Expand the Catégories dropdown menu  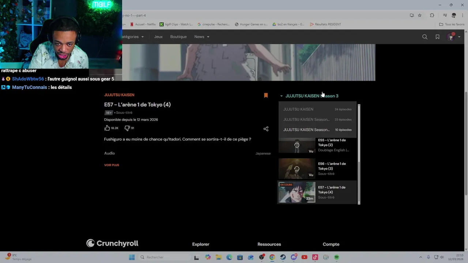click(x=133, y=37)
